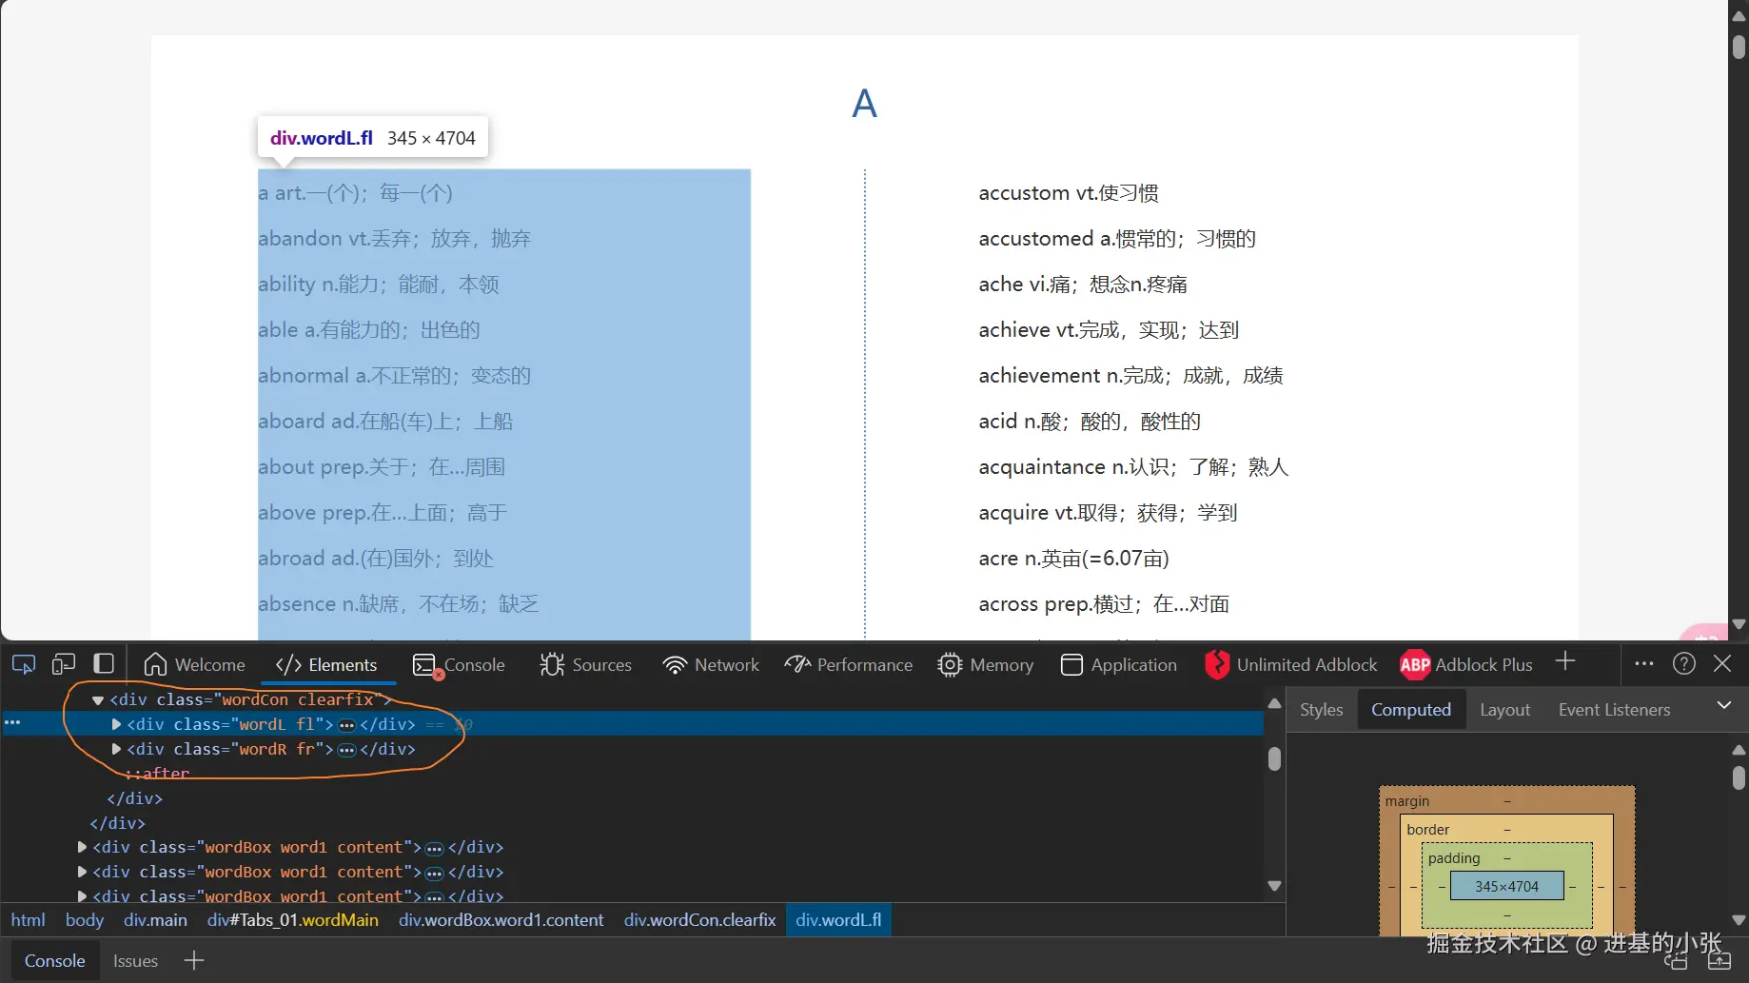The width and height of the screenshot is (1749, 983).
Task: Select the html breadcrumb
Action: pyautogui.click(x=29, y=920)
